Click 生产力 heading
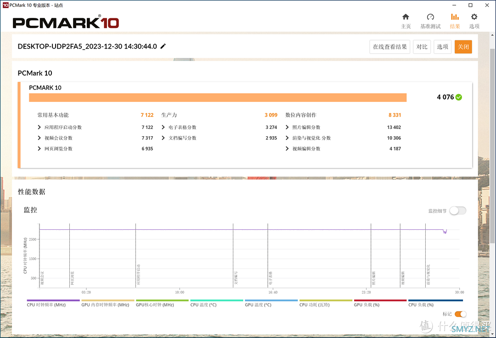 (169, 115)
